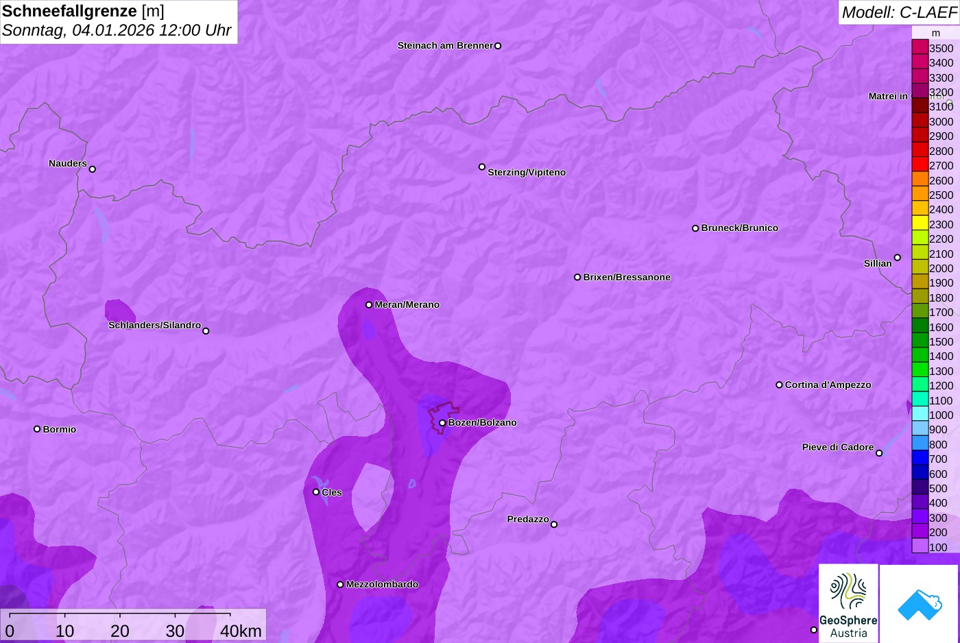
Task: Pick the light purple 100 m legend swatch
Action: [x=920, y=546]
